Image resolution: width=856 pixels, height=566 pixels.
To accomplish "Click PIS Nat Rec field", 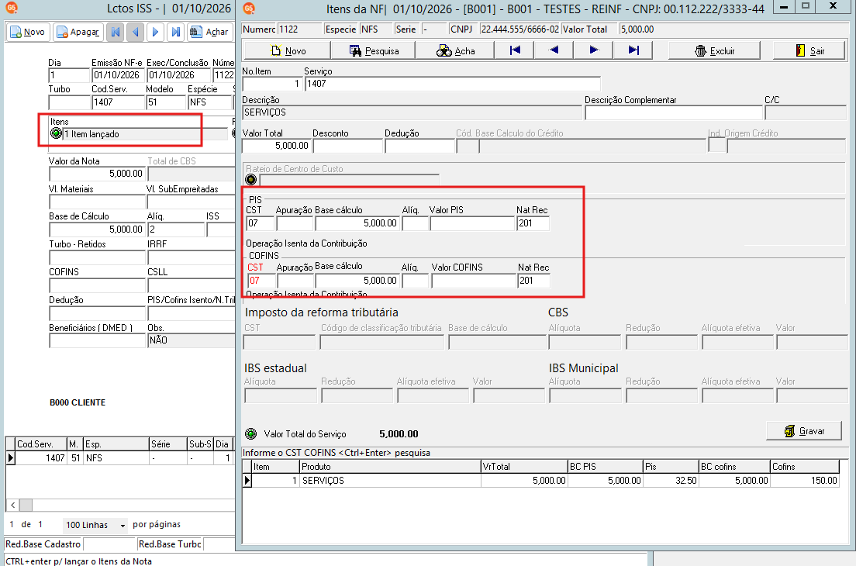I will click(533, 223).
